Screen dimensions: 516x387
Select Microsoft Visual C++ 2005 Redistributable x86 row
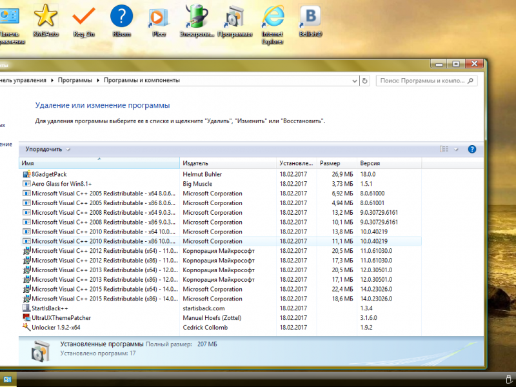coord(221,203)
